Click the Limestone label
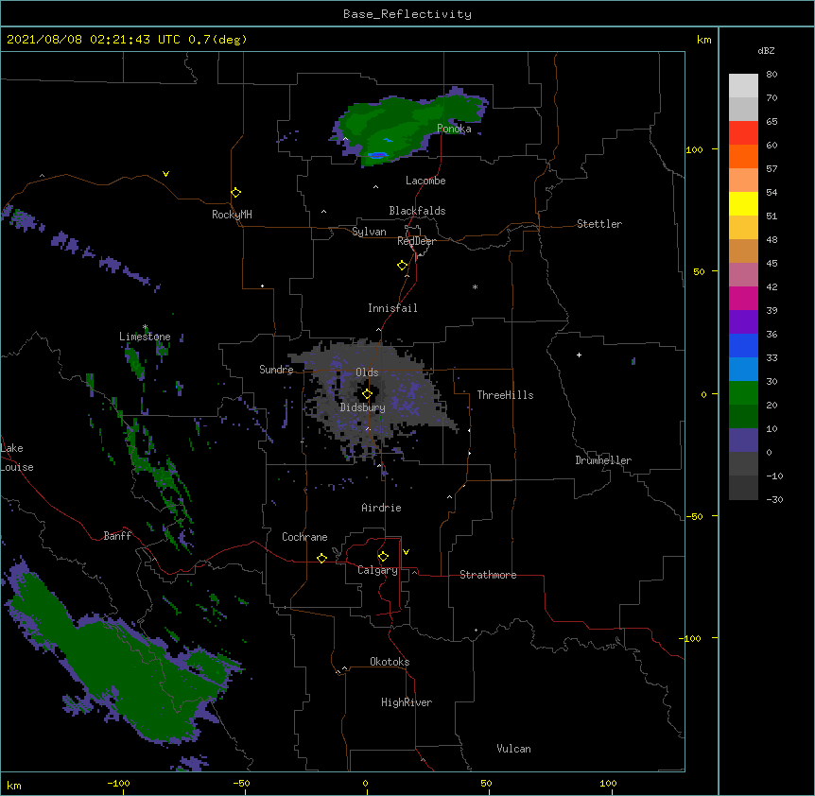 click(x=145, y=337)
